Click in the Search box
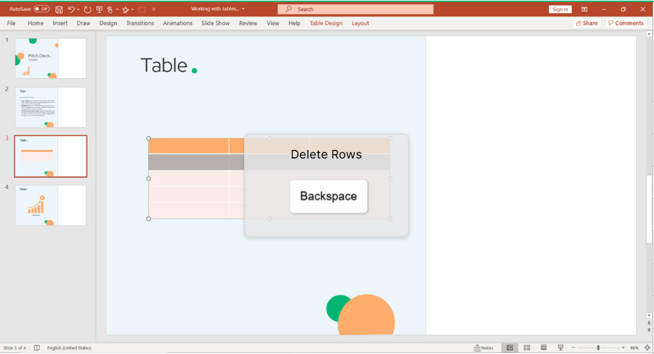Viewport: 654px width, 354px height. click(x=355, y=9)
